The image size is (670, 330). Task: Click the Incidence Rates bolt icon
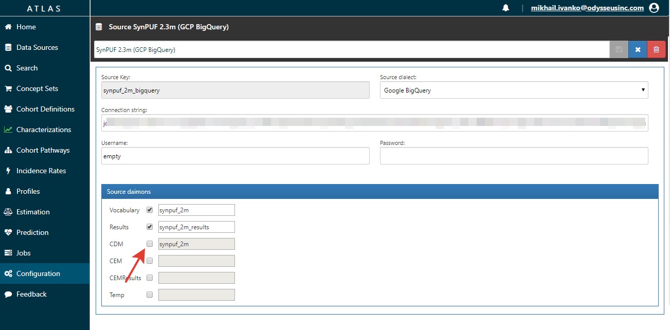click(x=8, y=171)
